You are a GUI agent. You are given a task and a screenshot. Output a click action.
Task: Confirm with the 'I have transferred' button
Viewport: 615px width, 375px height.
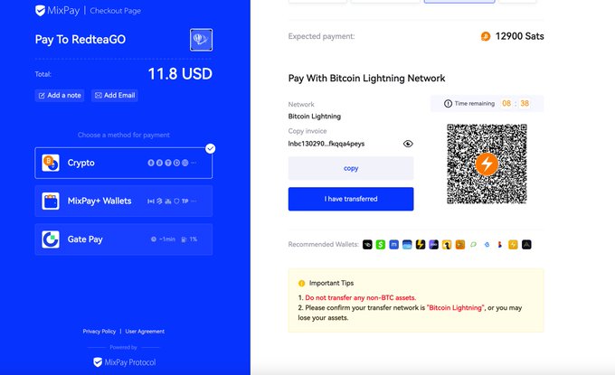351,199
